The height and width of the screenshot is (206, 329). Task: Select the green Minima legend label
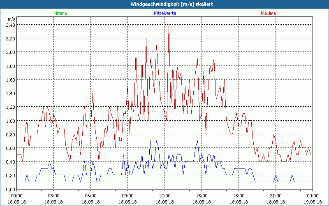tap(60, 13)
